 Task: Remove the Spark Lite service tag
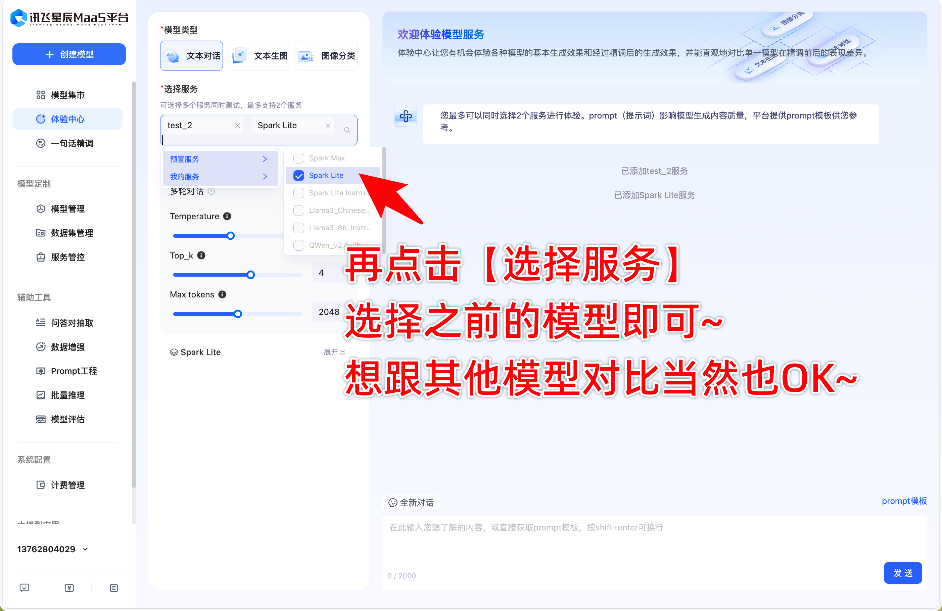(x=328, y=126)
